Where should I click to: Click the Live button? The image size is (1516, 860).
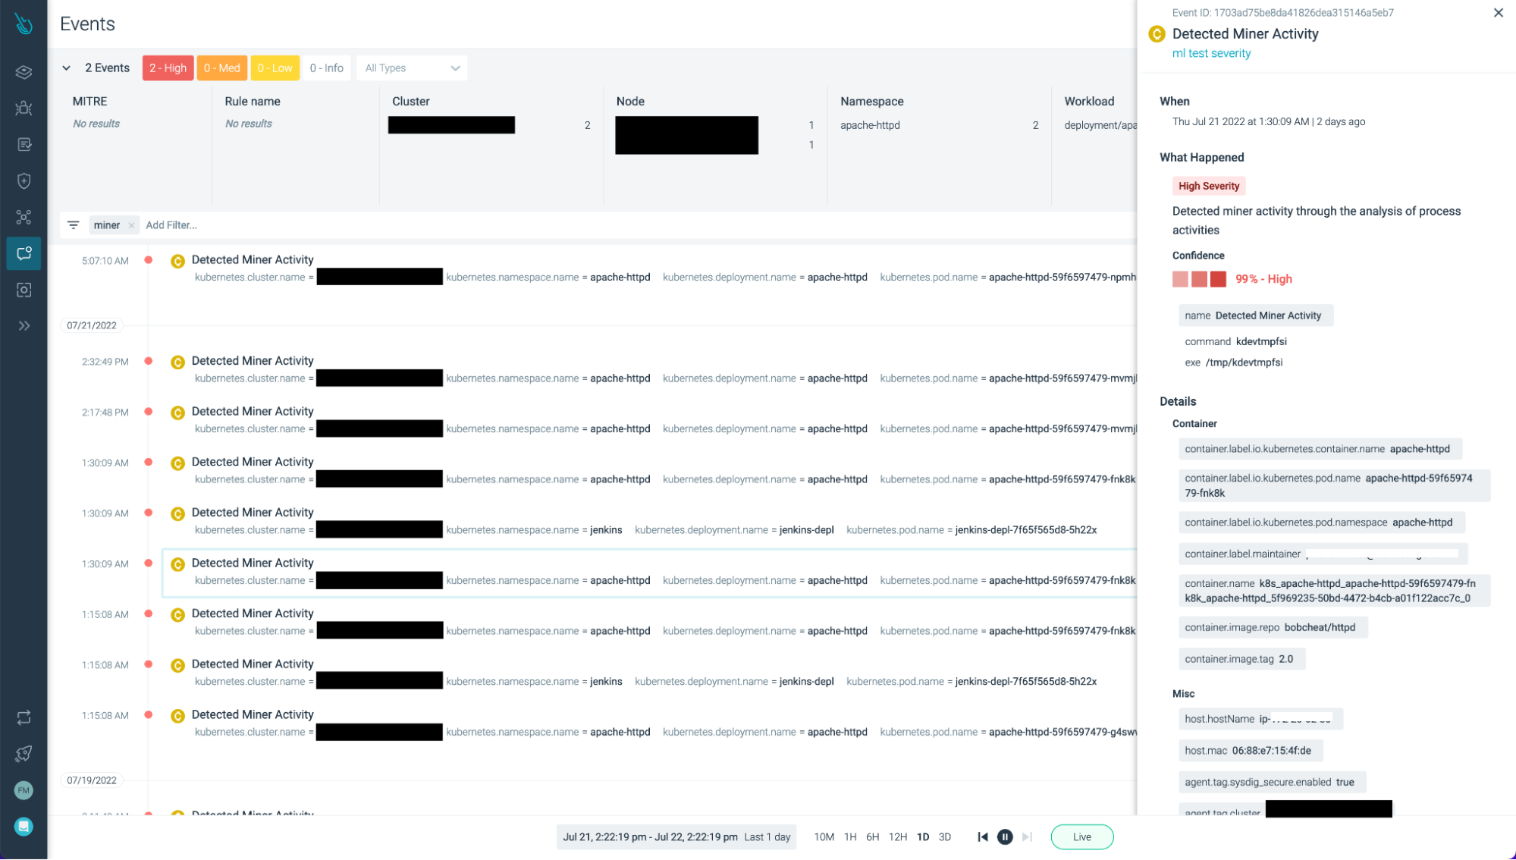[1082, 836]
